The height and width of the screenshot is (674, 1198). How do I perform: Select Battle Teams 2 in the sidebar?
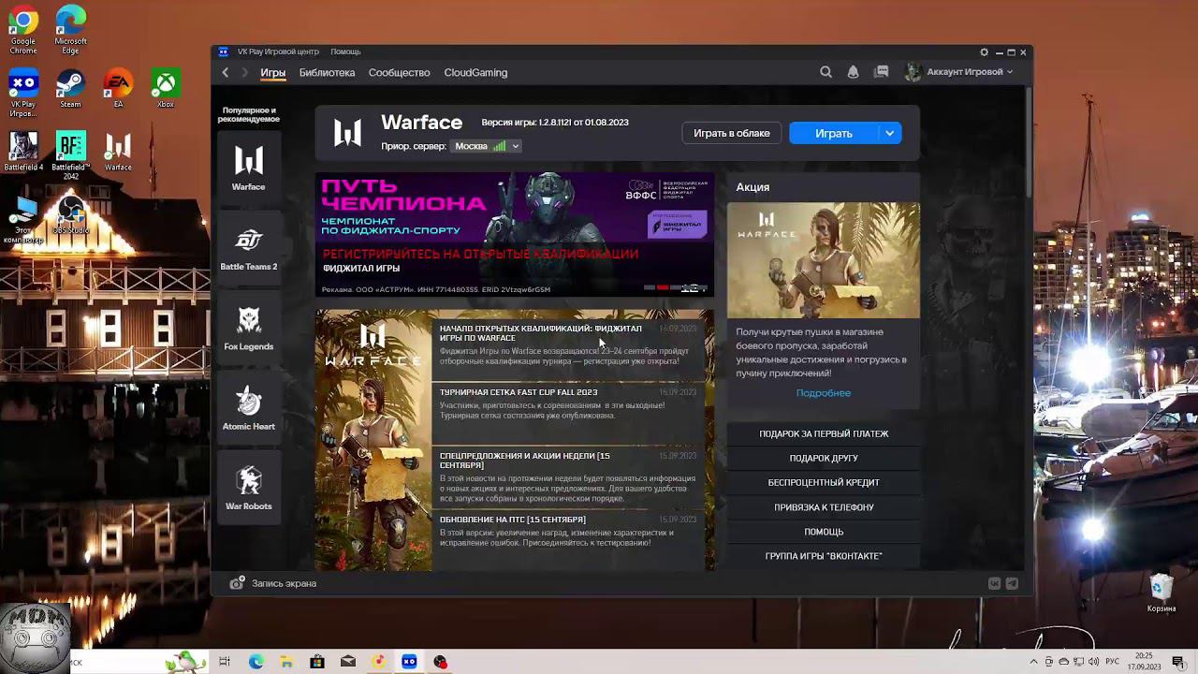[248, 248]
